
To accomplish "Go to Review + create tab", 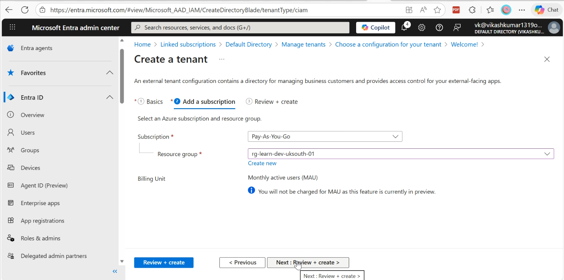I will (276, 102).
